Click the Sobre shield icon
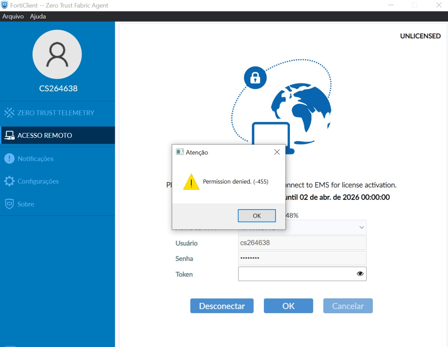 [x=9, y=204]
